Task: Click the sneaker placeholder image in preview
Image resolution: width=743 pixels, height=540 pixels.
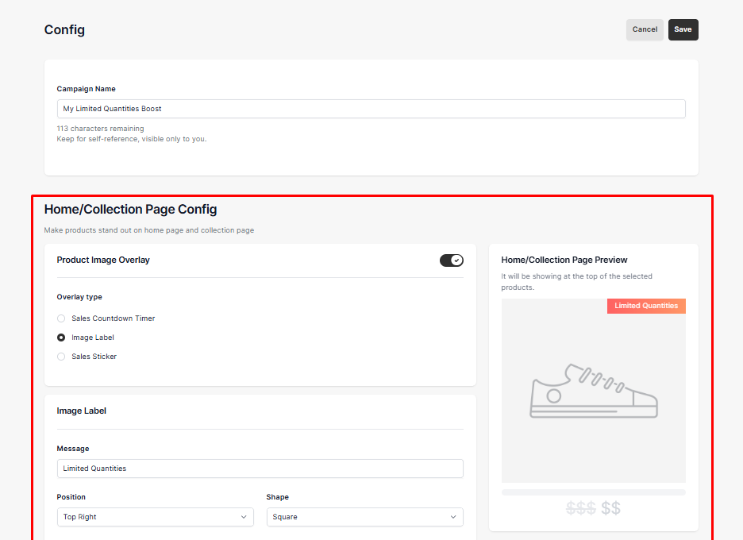Action: click(x=593, y=391)
